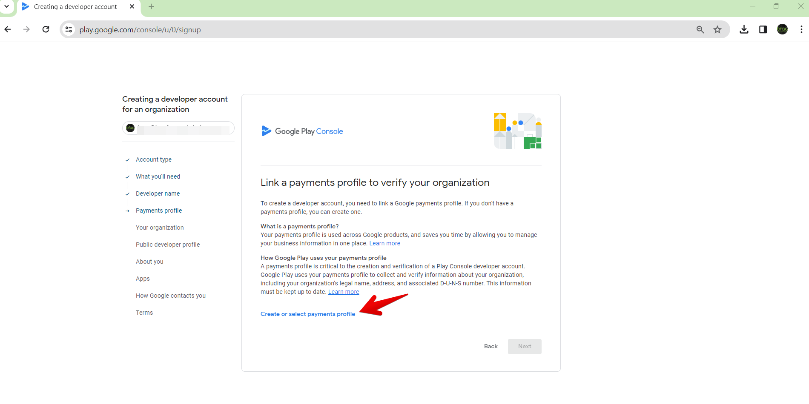This screenshot has width=809, height=404.
Task: Open site information icon in address bar
Action: pyautogui.click(x=69, y=29)
